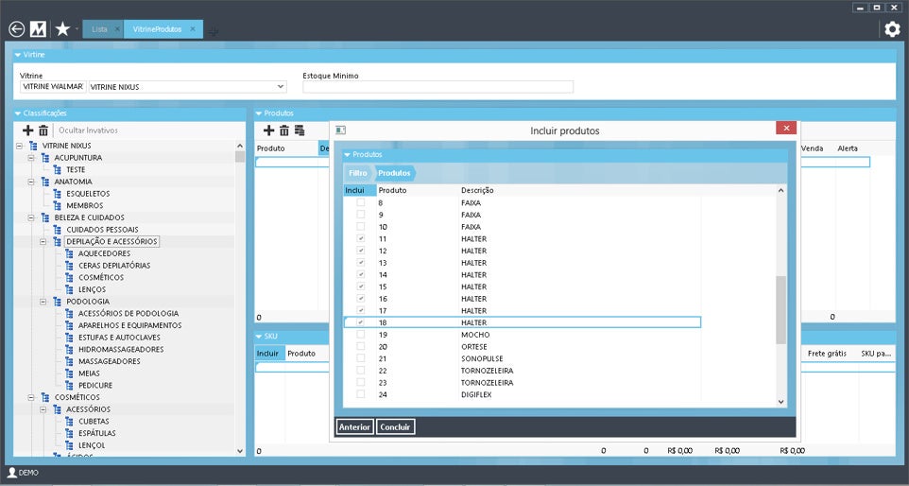Go to the Filtro step tab

pyautogui.click(x=358, y=173)
